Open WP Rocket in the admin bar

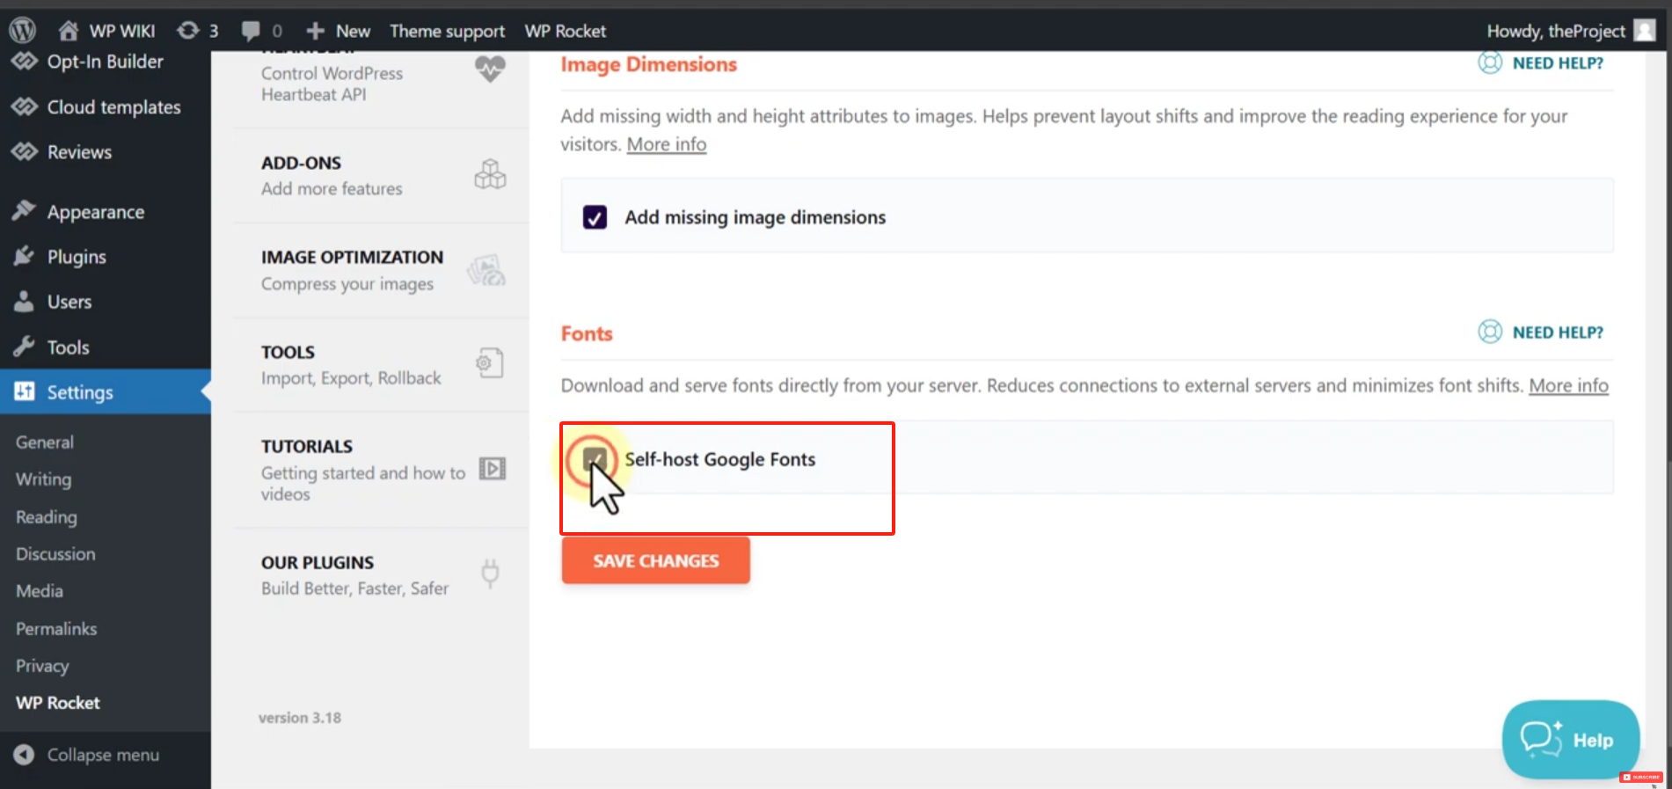coord(565,31)
